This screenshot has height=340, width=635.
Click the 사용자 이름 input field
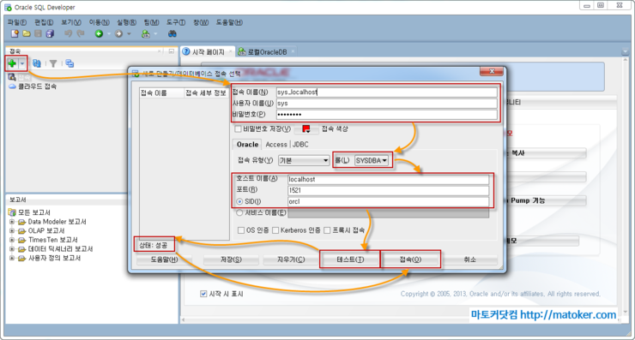pyautogui.click(x=386, y=104)
